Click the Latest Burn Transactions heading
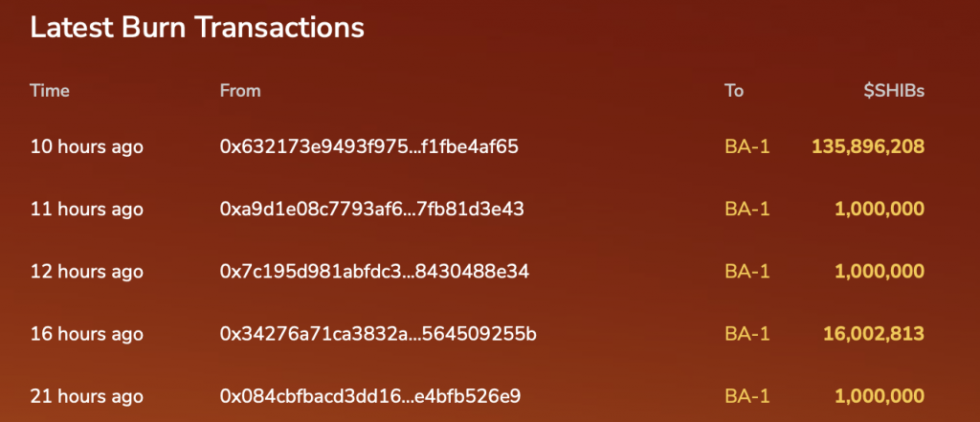 pos(197,28)
